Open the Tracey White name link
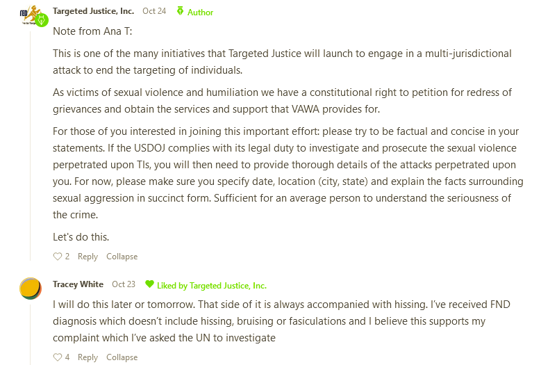This screenshot has height=365, width=541. click(x=78, y=284)
